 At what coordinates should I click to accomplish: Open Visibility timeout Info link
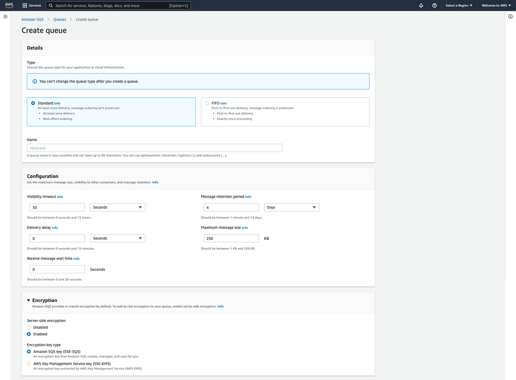60,197
